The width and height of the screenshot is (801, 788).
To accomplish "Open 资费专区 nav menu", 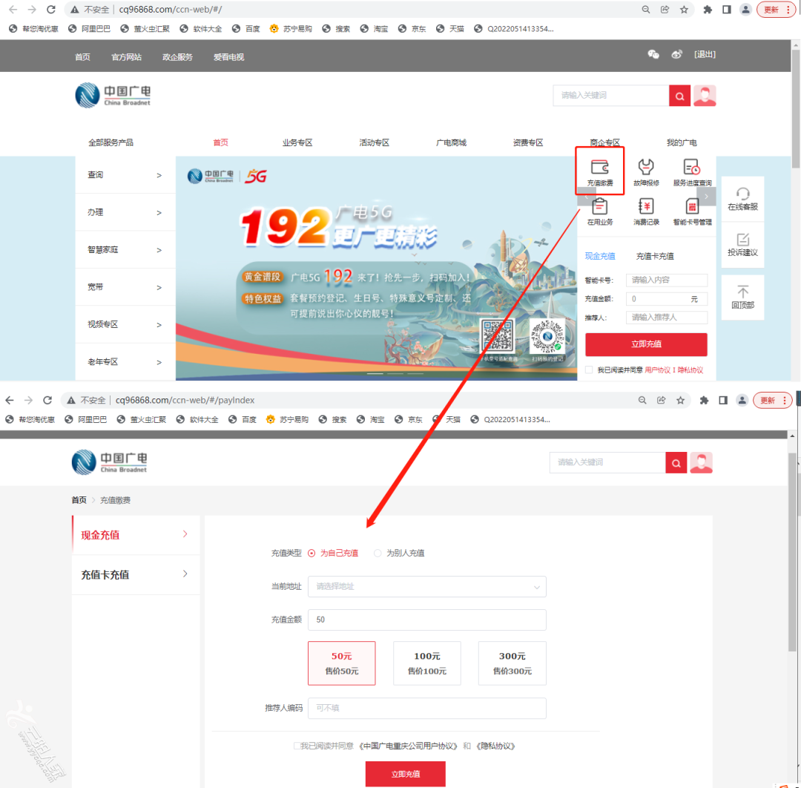I will pos(528,142).
